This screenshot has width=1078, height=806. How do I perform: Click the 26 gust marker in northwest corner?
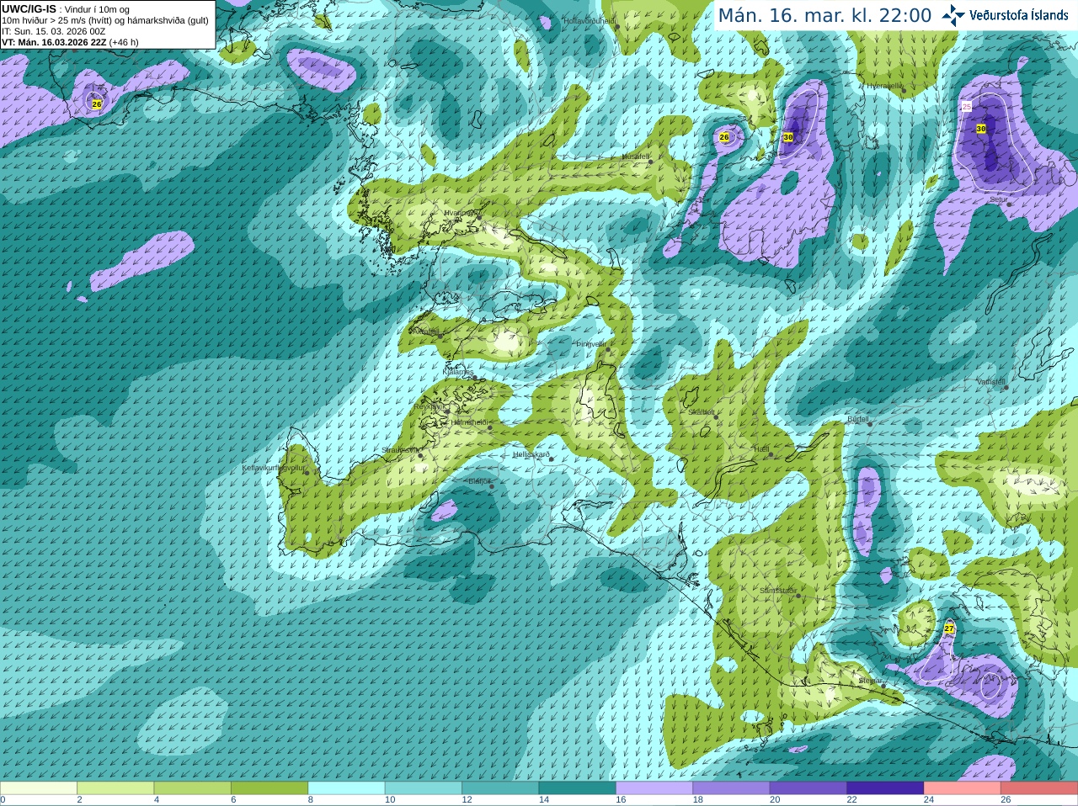click(x=97, y=104)
